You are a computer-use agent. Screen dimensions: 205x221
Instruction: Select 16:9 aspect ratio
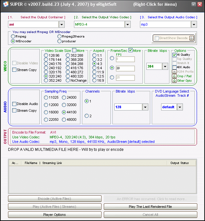tap(94, 80)
